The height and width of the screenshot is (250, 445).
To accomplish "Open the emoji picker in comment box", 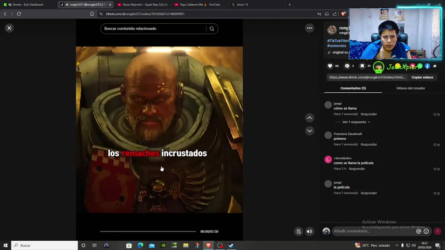I will pos(426,231).
